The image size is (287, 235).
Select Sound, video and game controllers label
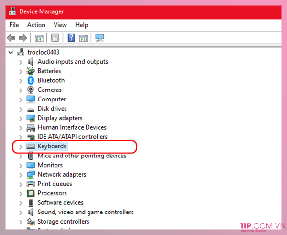86,212
